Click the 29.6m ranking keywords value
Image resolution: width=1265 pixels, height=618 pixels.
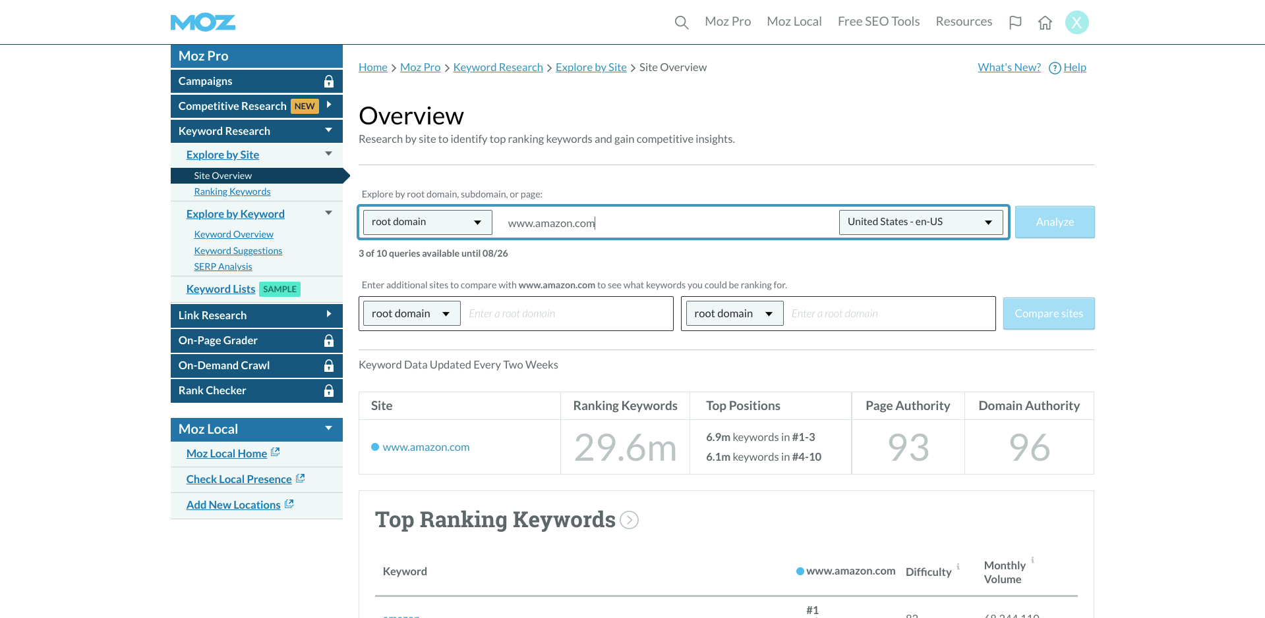(625, 448)
